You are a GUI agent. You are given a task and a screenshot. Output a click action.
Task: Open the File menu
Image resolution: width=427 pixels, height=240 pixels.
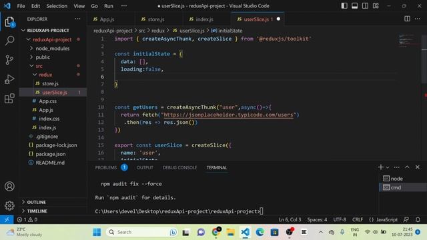[x=21, y=6]
